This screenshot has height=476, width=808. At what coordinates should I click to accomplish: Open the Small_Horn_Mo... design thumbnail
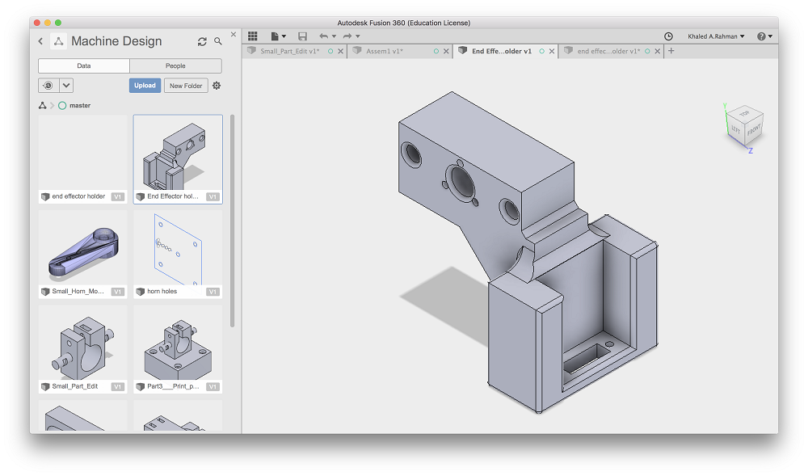click(82, 254)
